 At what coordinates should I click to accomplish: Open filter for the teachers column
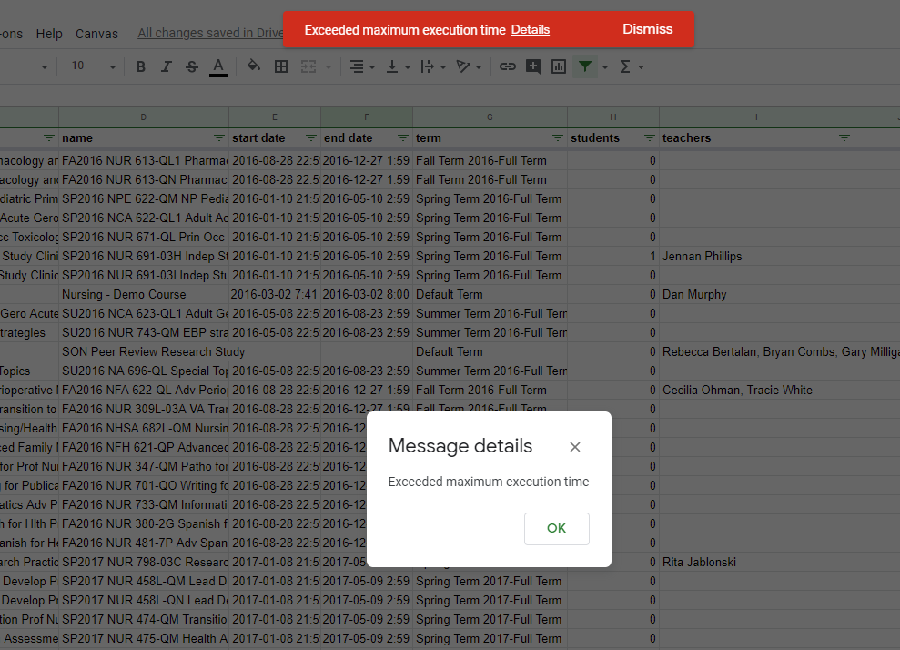coord(844,138)
